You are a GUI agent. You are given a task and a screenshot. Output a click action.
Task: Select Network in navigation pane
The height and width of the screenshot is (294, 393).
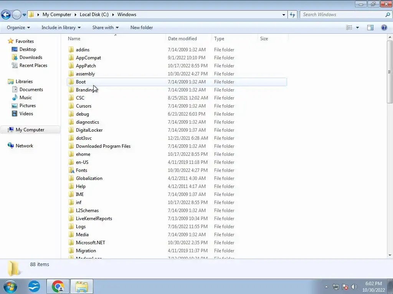24,146
